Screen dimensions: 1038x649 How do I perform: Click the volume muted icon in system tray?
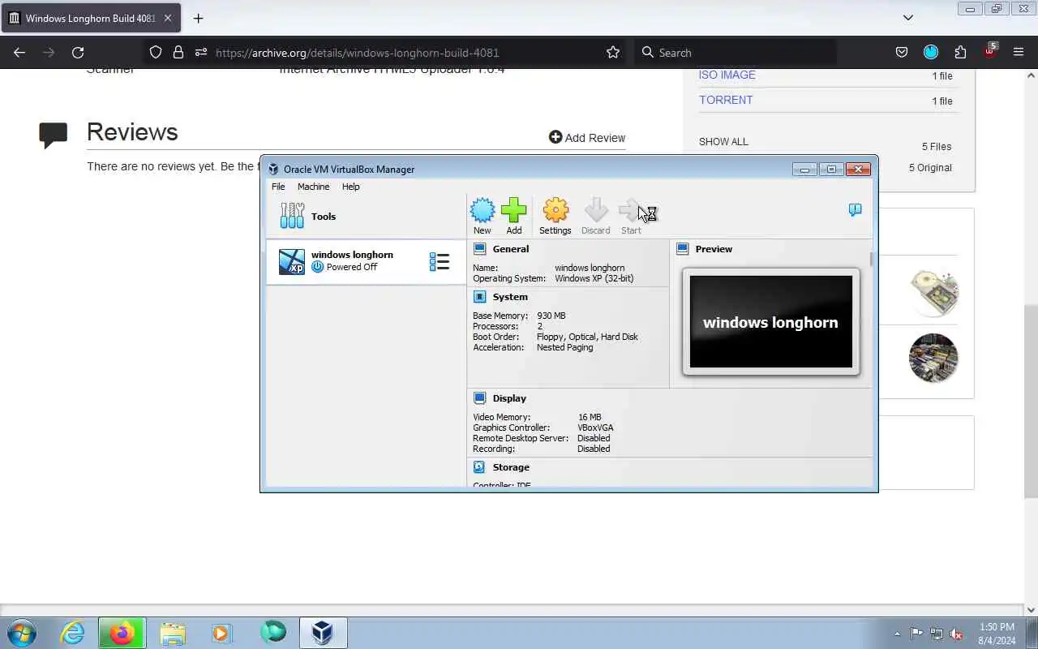(956, 634)
